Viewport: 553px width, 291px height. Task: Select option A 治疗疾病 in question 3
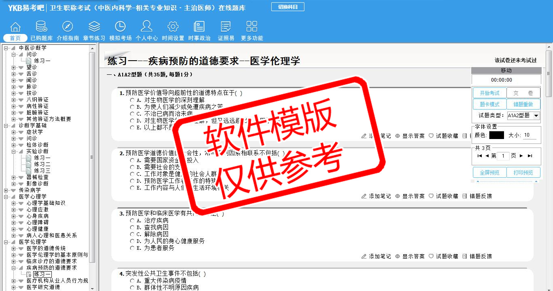132,221
